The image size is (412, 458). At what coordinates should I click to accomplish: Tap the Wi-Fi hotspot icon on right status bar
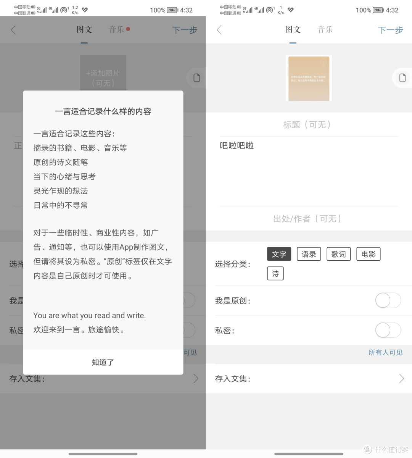click(x=270, y=10)
